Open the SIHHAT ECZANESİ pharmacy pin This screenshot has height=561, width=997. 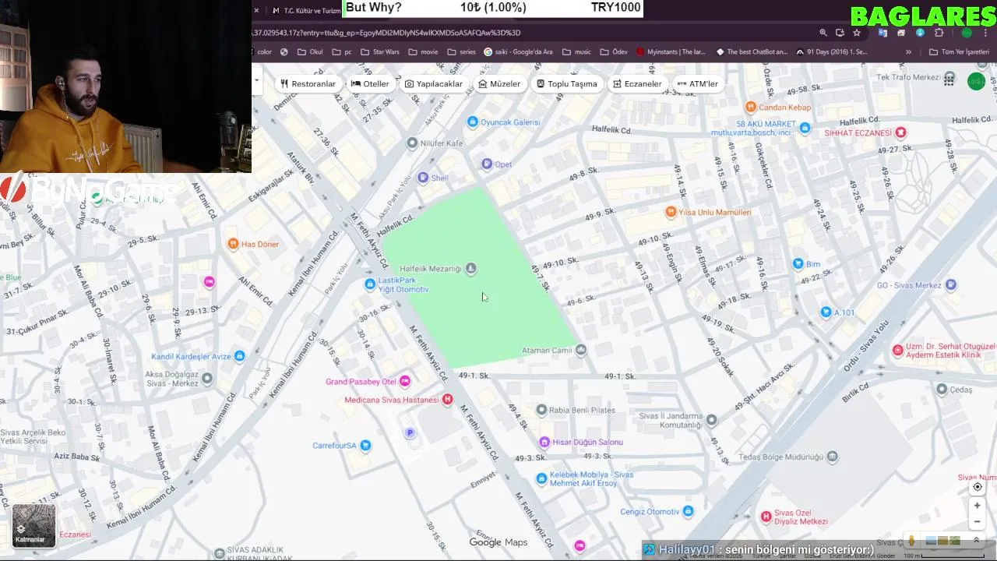[x=901, y=132]
